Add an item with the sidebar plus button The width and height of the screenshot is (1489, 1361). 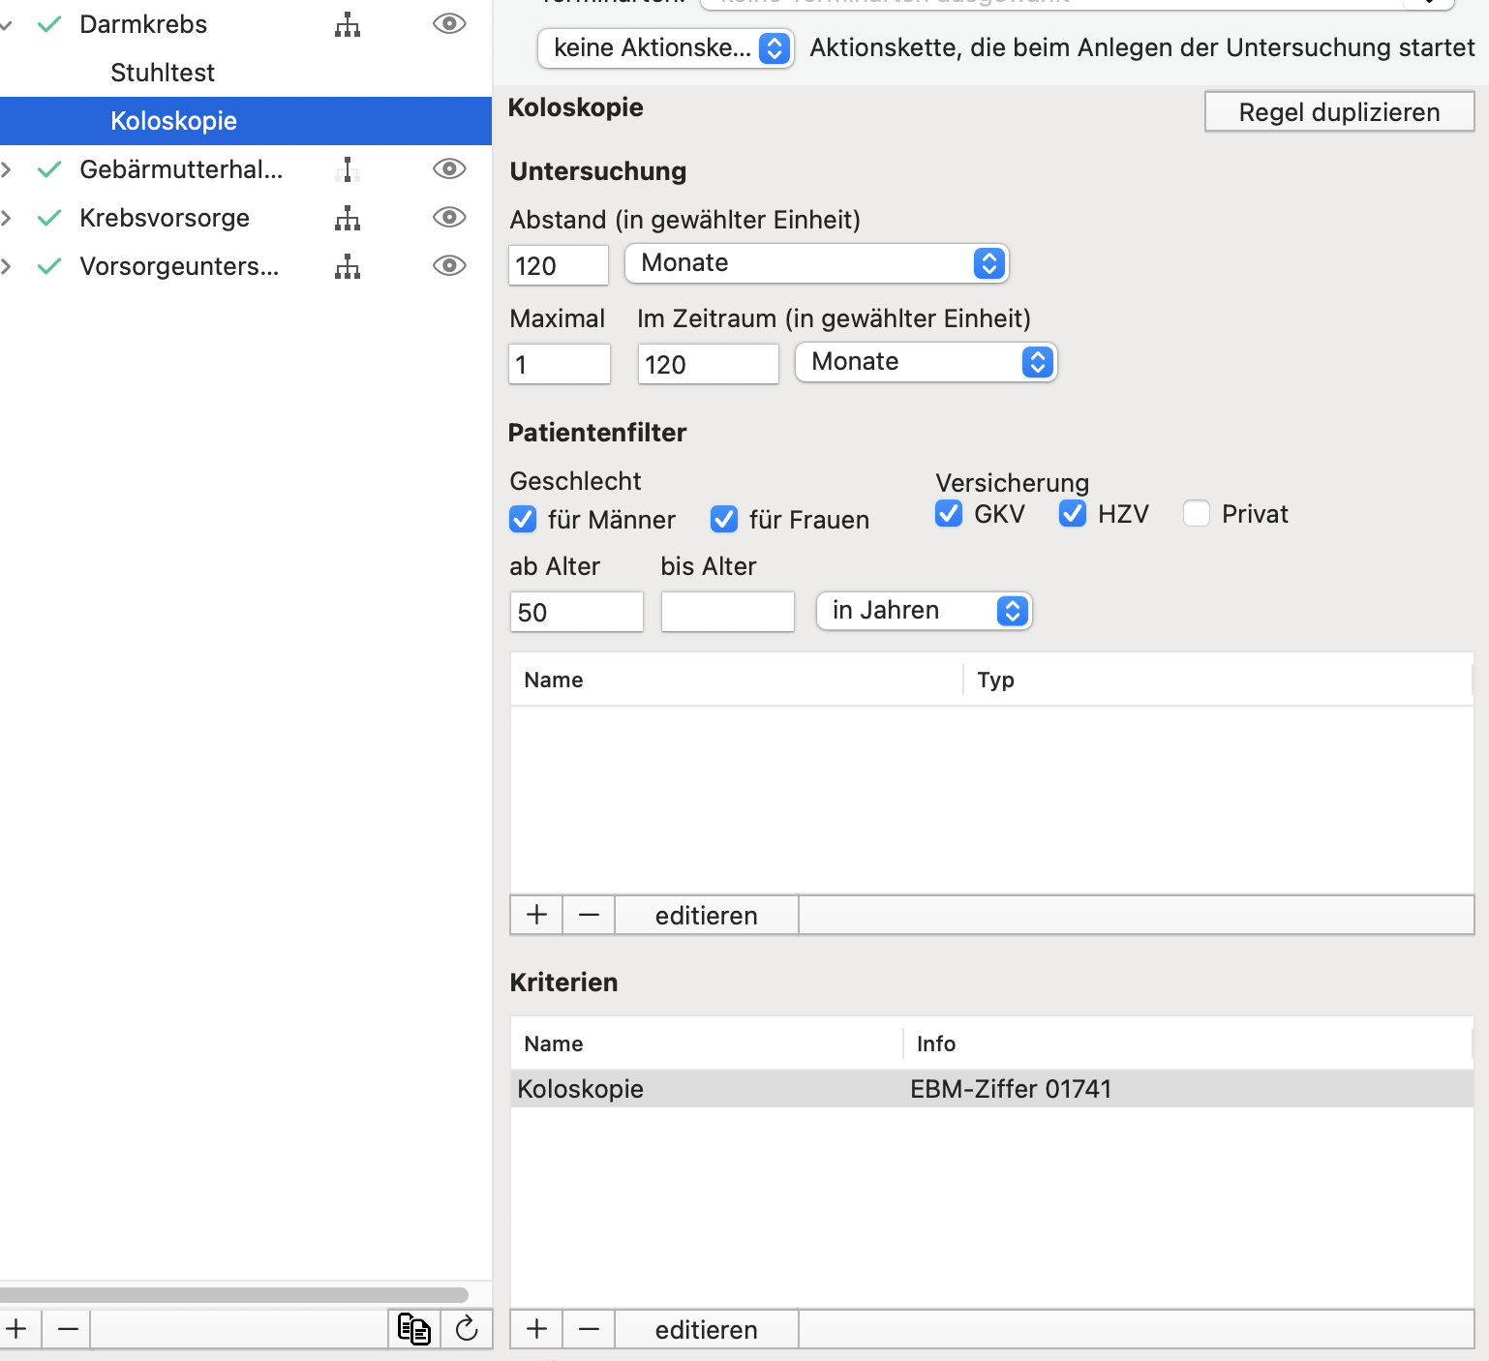[16, 1329]
